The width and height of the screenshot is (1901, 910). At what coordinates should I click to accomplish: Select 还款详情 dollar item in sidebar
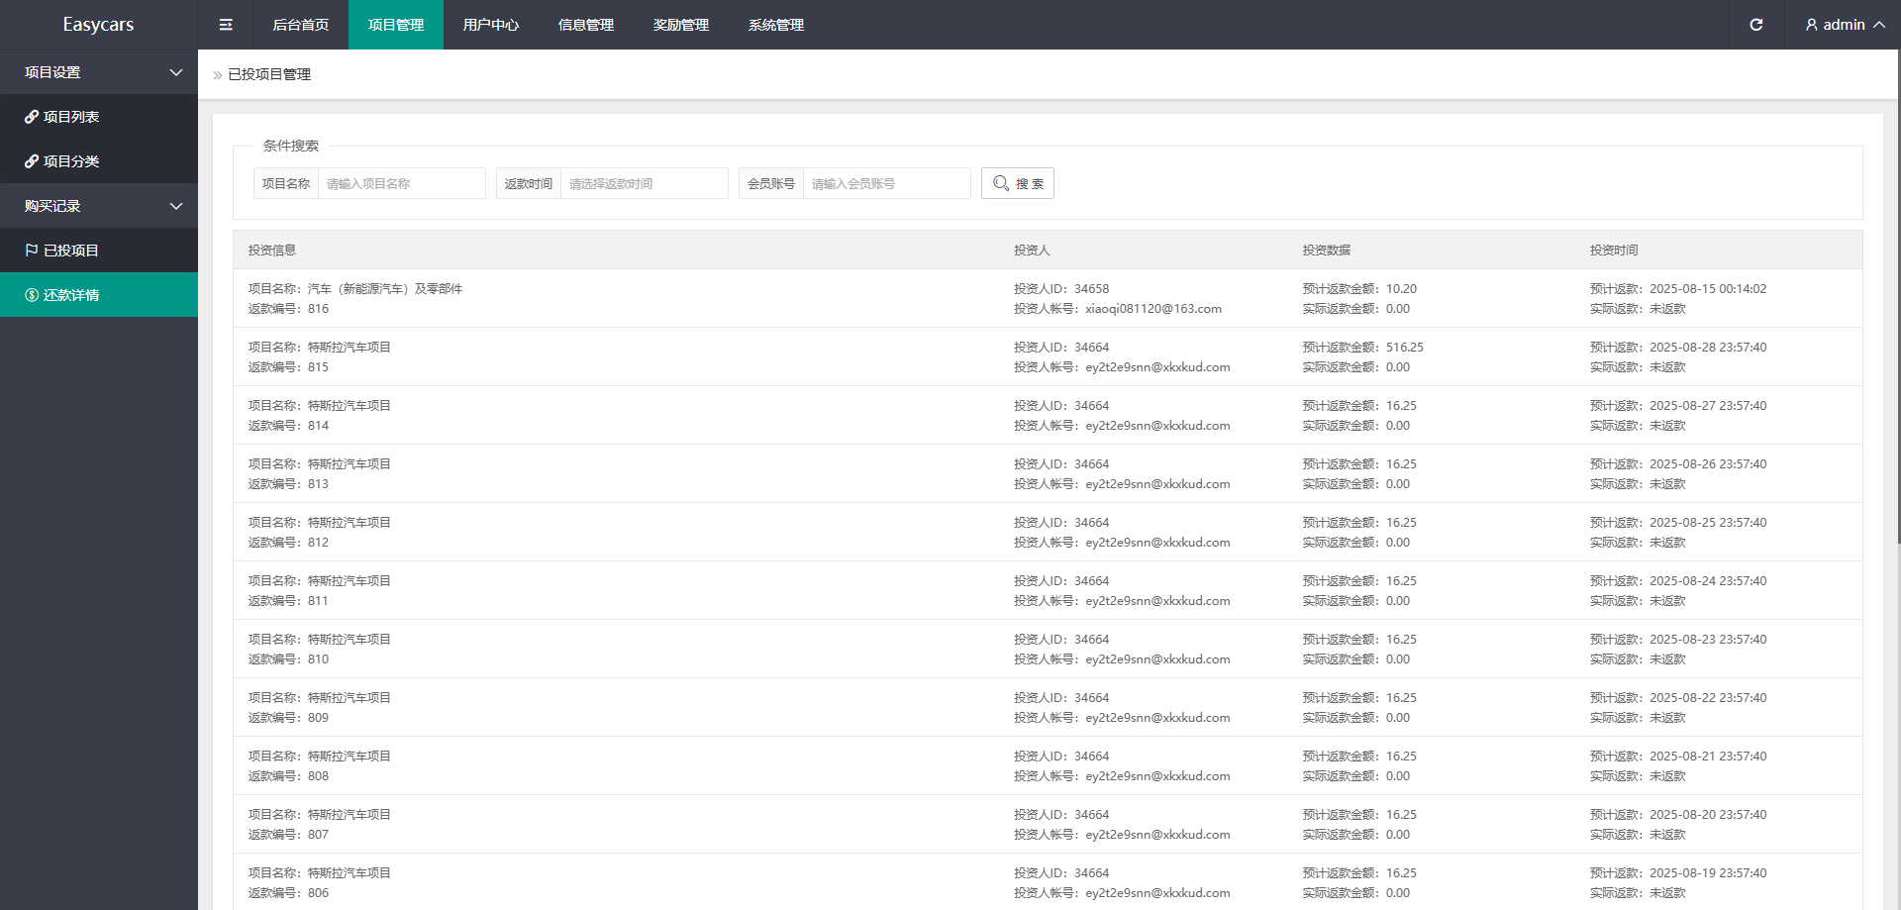[x=32, y=295]
